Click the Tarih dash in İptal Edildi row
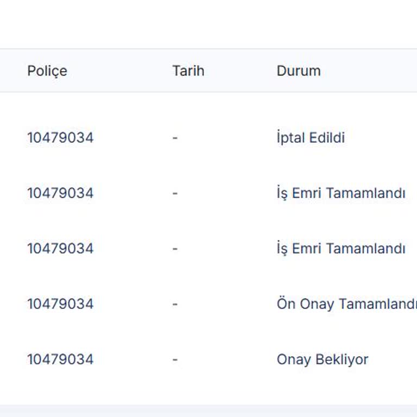The image size is (417, 417). (175, 138)
